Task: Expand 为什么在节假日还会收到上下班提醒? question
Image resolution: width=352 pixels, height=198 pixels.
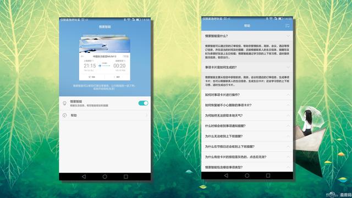Action: [x=247, y=146]
